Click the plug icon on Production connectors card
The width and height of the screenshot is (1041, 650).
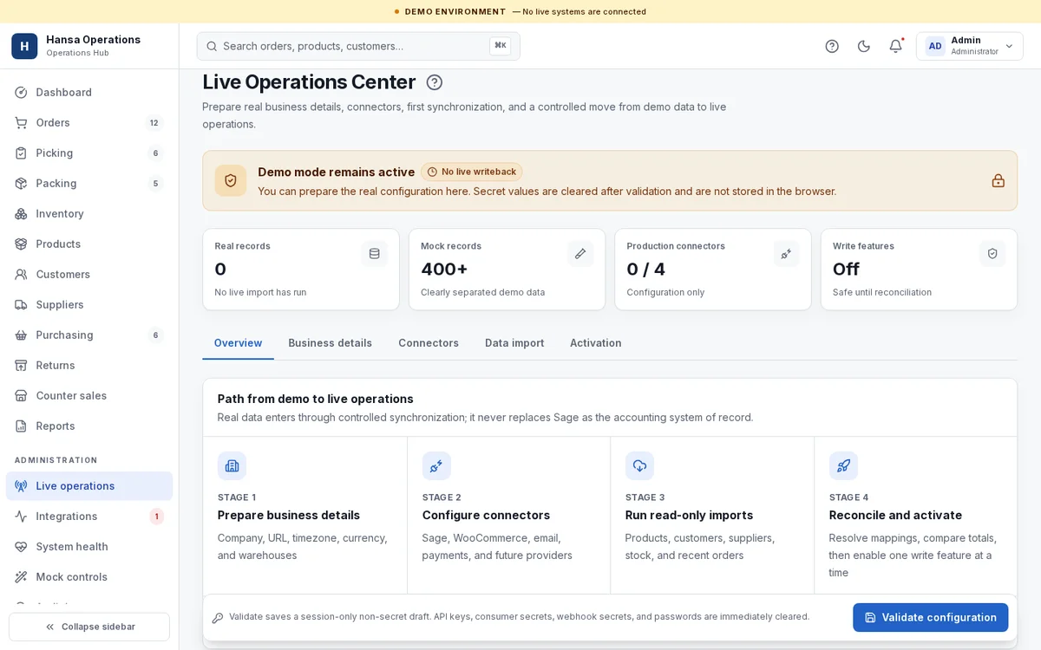point(786,254)
